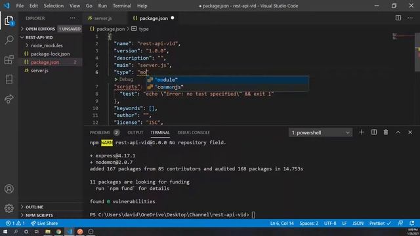Select the Terminal panel tab

click(x=160, y=132)
